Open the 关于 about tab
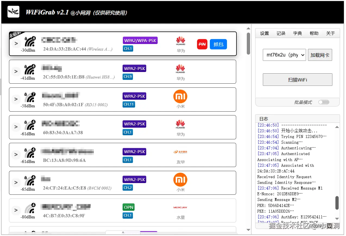The width and height of the screenshot is (346, 236). click(331, 33)
